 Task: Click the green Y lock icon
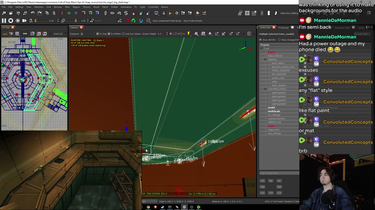(x=141, y=13)
